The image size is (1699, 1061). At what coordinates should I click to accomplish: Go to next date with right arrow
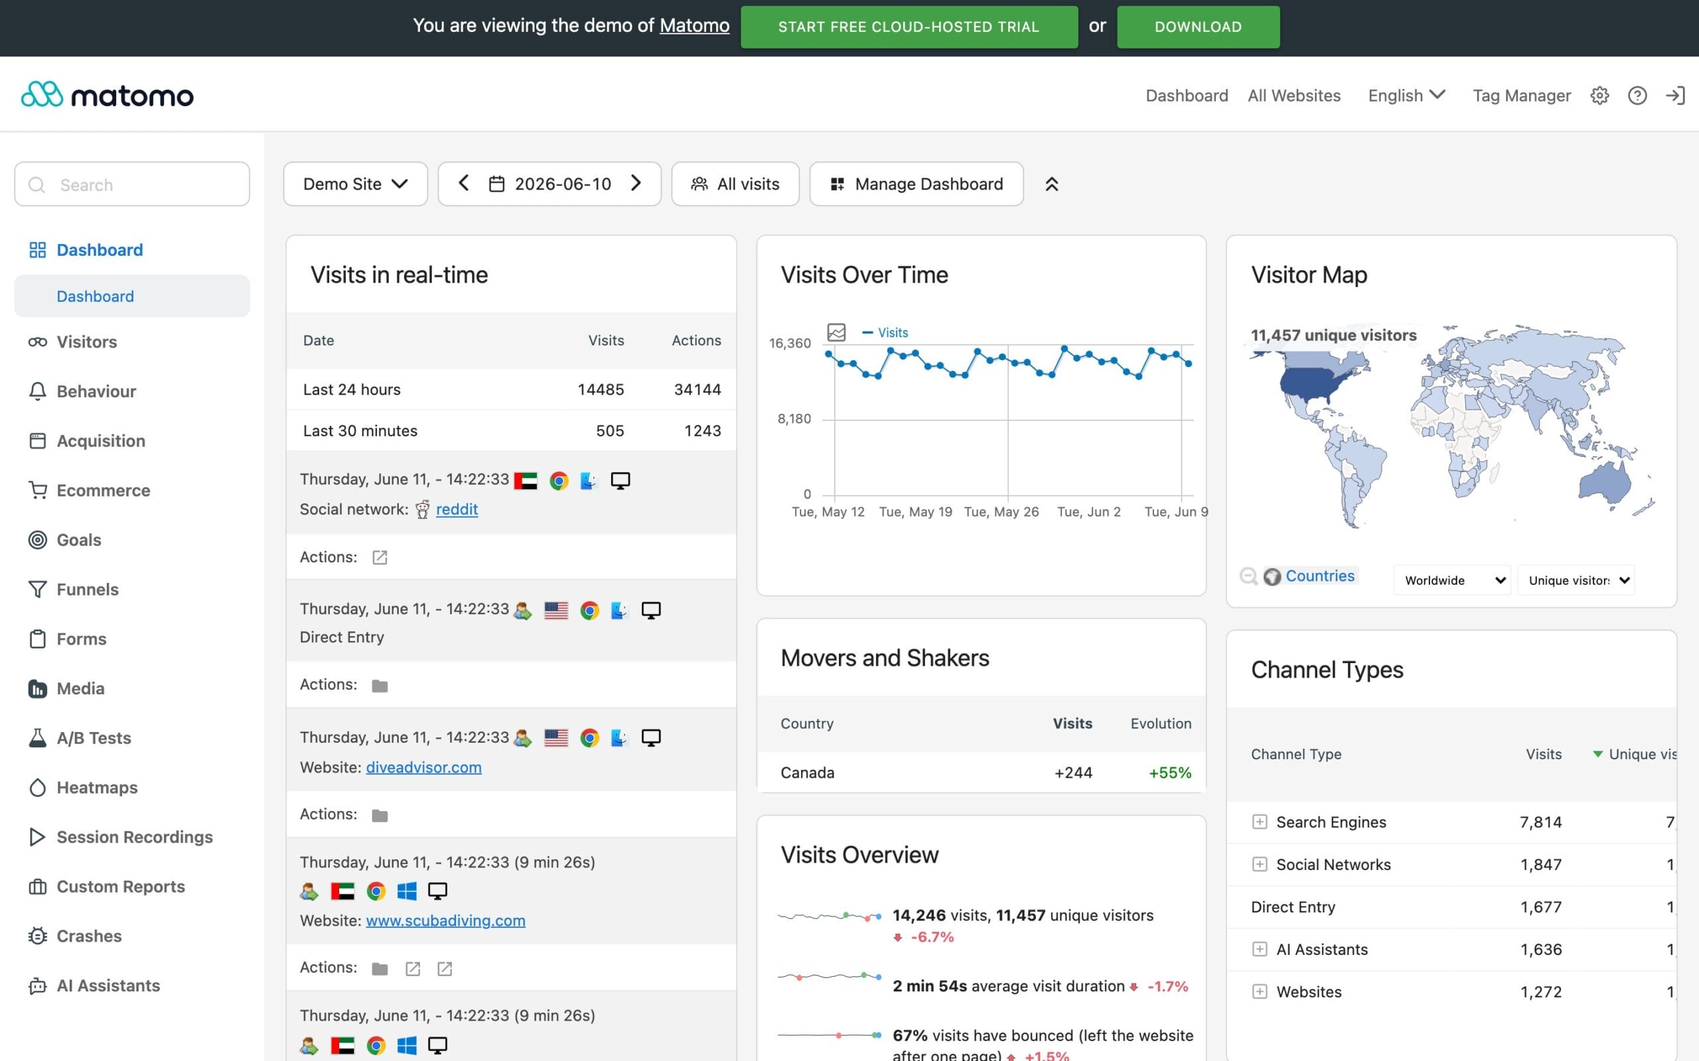pyautogui.click(x=636, y=183)
